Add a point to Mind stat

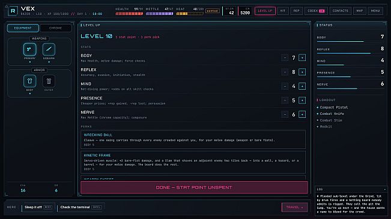(302, 86)
